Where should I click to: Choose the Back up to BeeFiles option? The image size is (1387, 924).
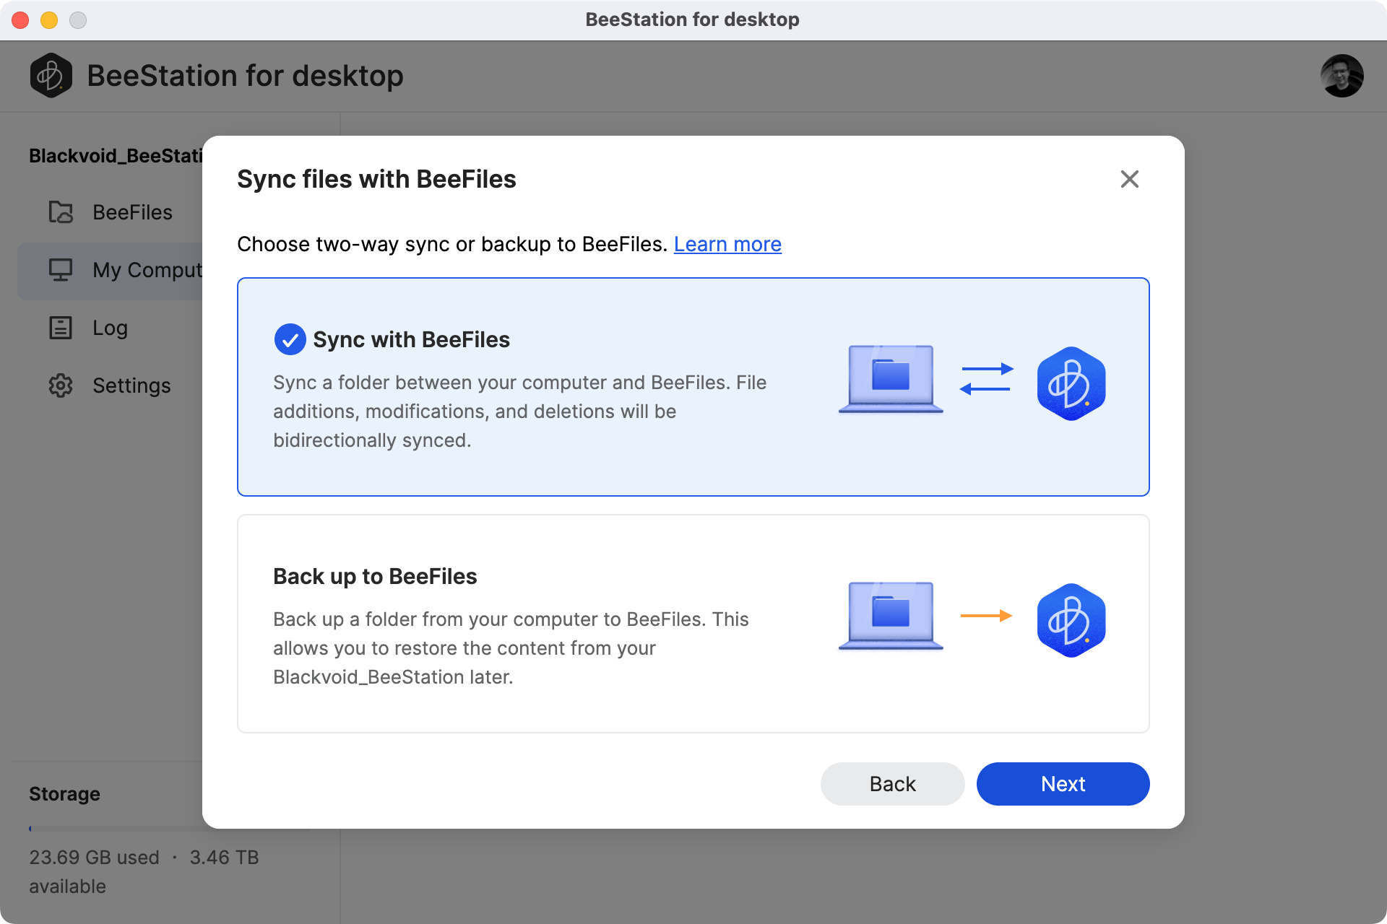(693, 624)
